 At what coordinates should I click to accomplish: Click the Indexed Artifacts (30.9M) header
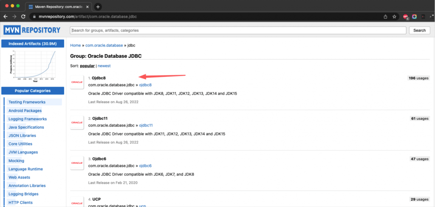coord(33,44)
